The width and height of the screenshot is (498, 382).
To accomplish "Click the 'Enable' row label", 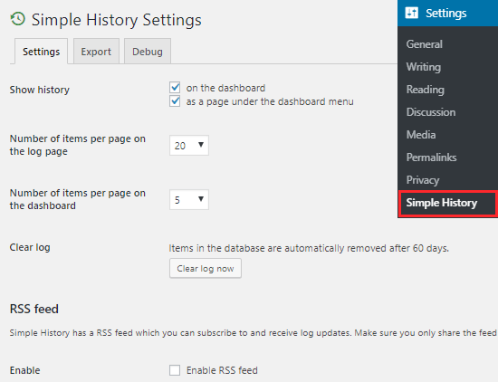I will 24,370.
